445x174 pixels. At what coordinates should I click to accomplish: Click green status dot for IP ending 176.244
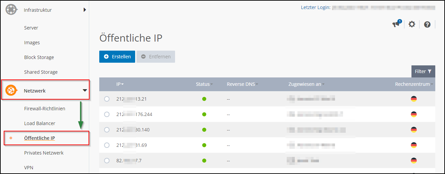coord(204,114)
